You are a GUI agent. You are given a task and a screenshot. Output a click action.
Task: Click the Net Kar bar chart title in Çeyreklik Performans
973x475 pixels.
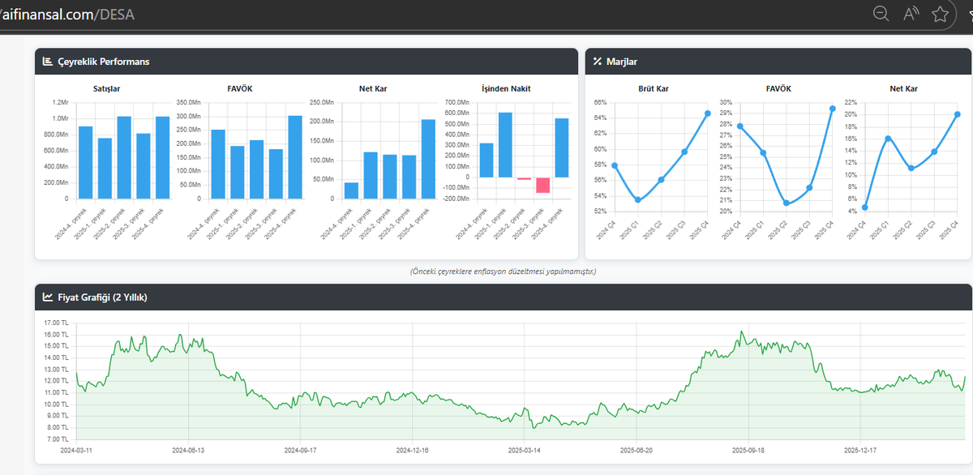[373, 88]
